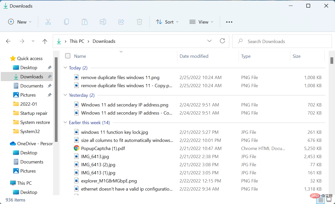Open the Sort dropdown menu
This screenshot has height=204, width=335.
tap(167, 22)
